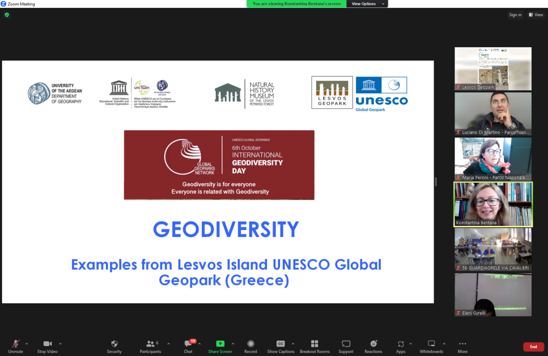This screenshot has height=356, width=548.
Task: Click the panel resize divider handle
Action: click(x=436, y=182)
